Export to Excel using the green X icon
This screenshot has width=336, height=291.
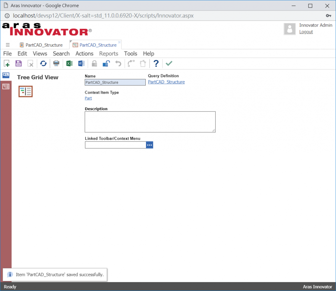(x=69, y=63)
